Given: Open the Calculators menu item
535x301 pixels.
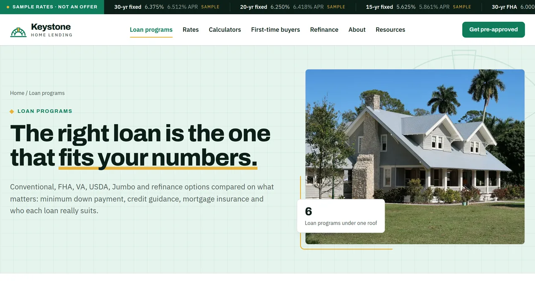Looking at the screenshot, I should (225, 30).
